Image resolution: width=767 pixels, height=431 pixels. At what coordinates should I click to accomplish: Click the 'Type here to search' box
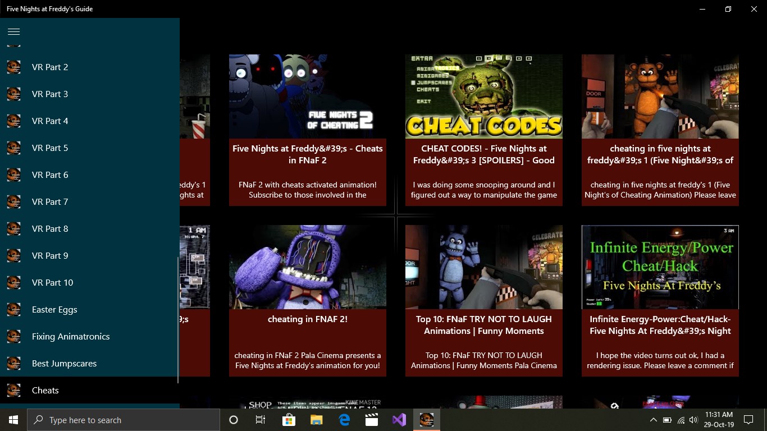pyautogui.click(x=124, y=420)
